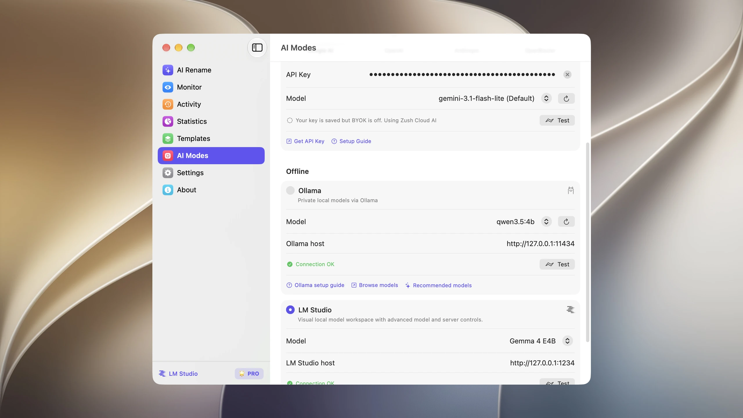Open the gemini-3.1-flash-lite model dropdown

[x=546, y=98]
